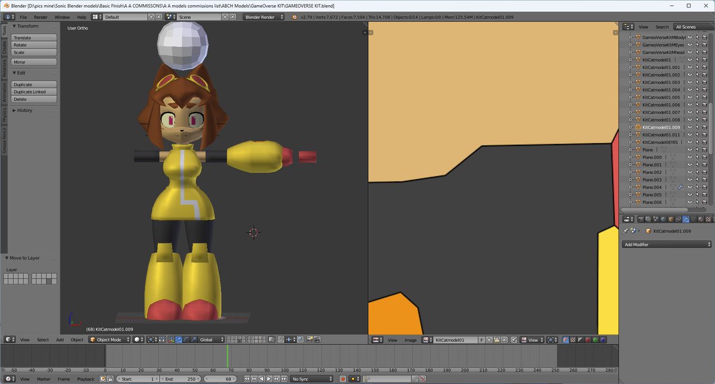
Task: Show the green channel only
Action: click(x=595, y=340)
